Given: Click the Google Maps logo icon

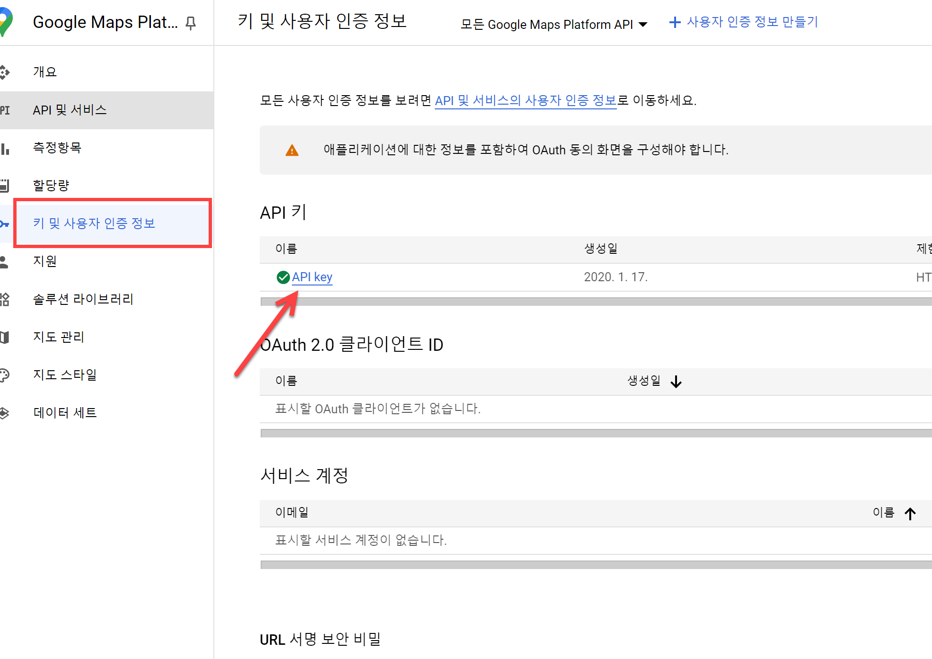Looking at the screenshot, I should [6, 22].
